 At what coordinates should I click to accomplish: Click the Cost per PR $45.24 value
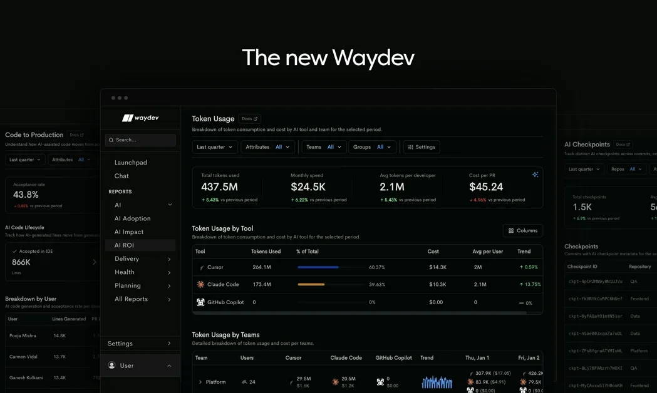486,187
